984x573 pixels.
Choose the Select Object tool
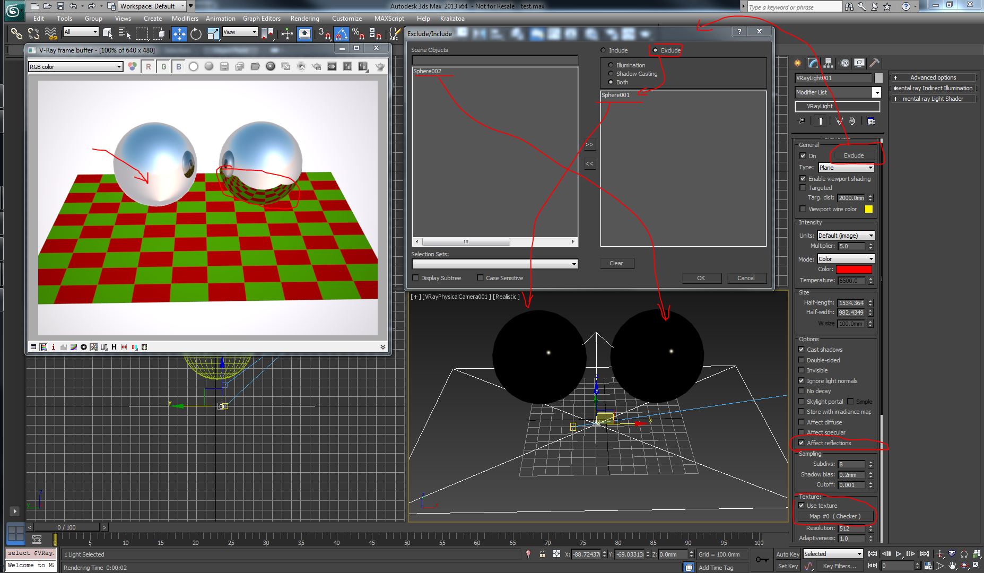pyautogui.click(x=108, y=34)
